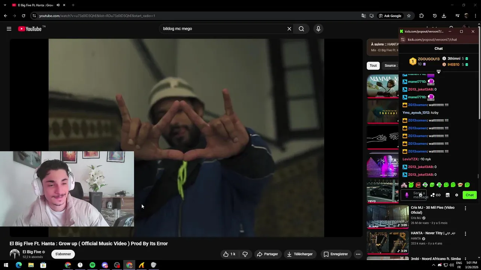Viewport: 481px width, 270px height.
Task: Open more actions menu below video
Action: [x=358, y=254]
